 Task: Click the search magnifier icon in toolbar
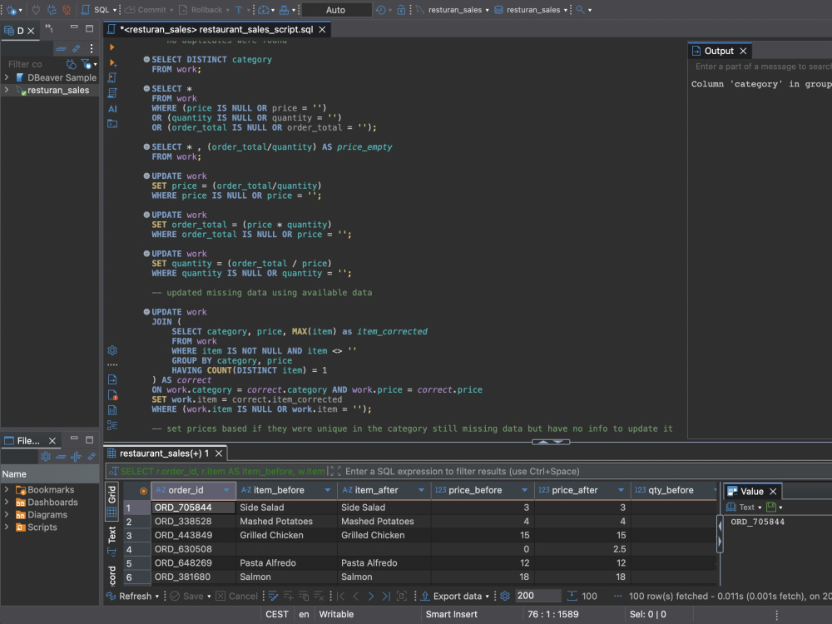coord(581,9)
